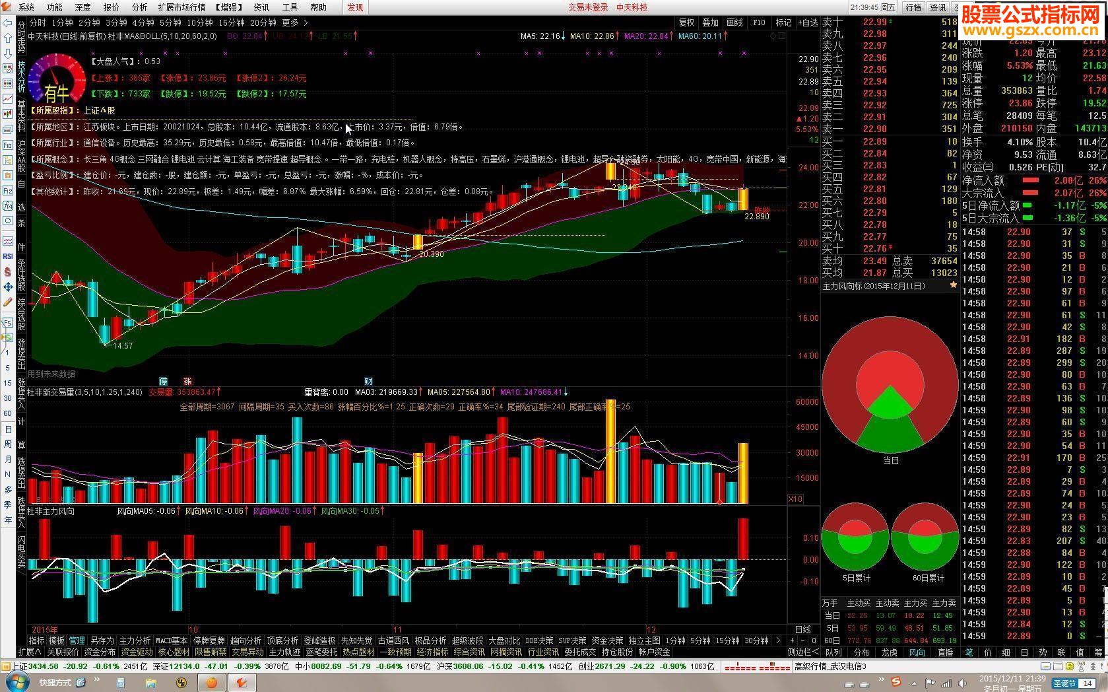Open the 模板 template tab
This screenshot has height=692, width=1108.
click(57, 640)
